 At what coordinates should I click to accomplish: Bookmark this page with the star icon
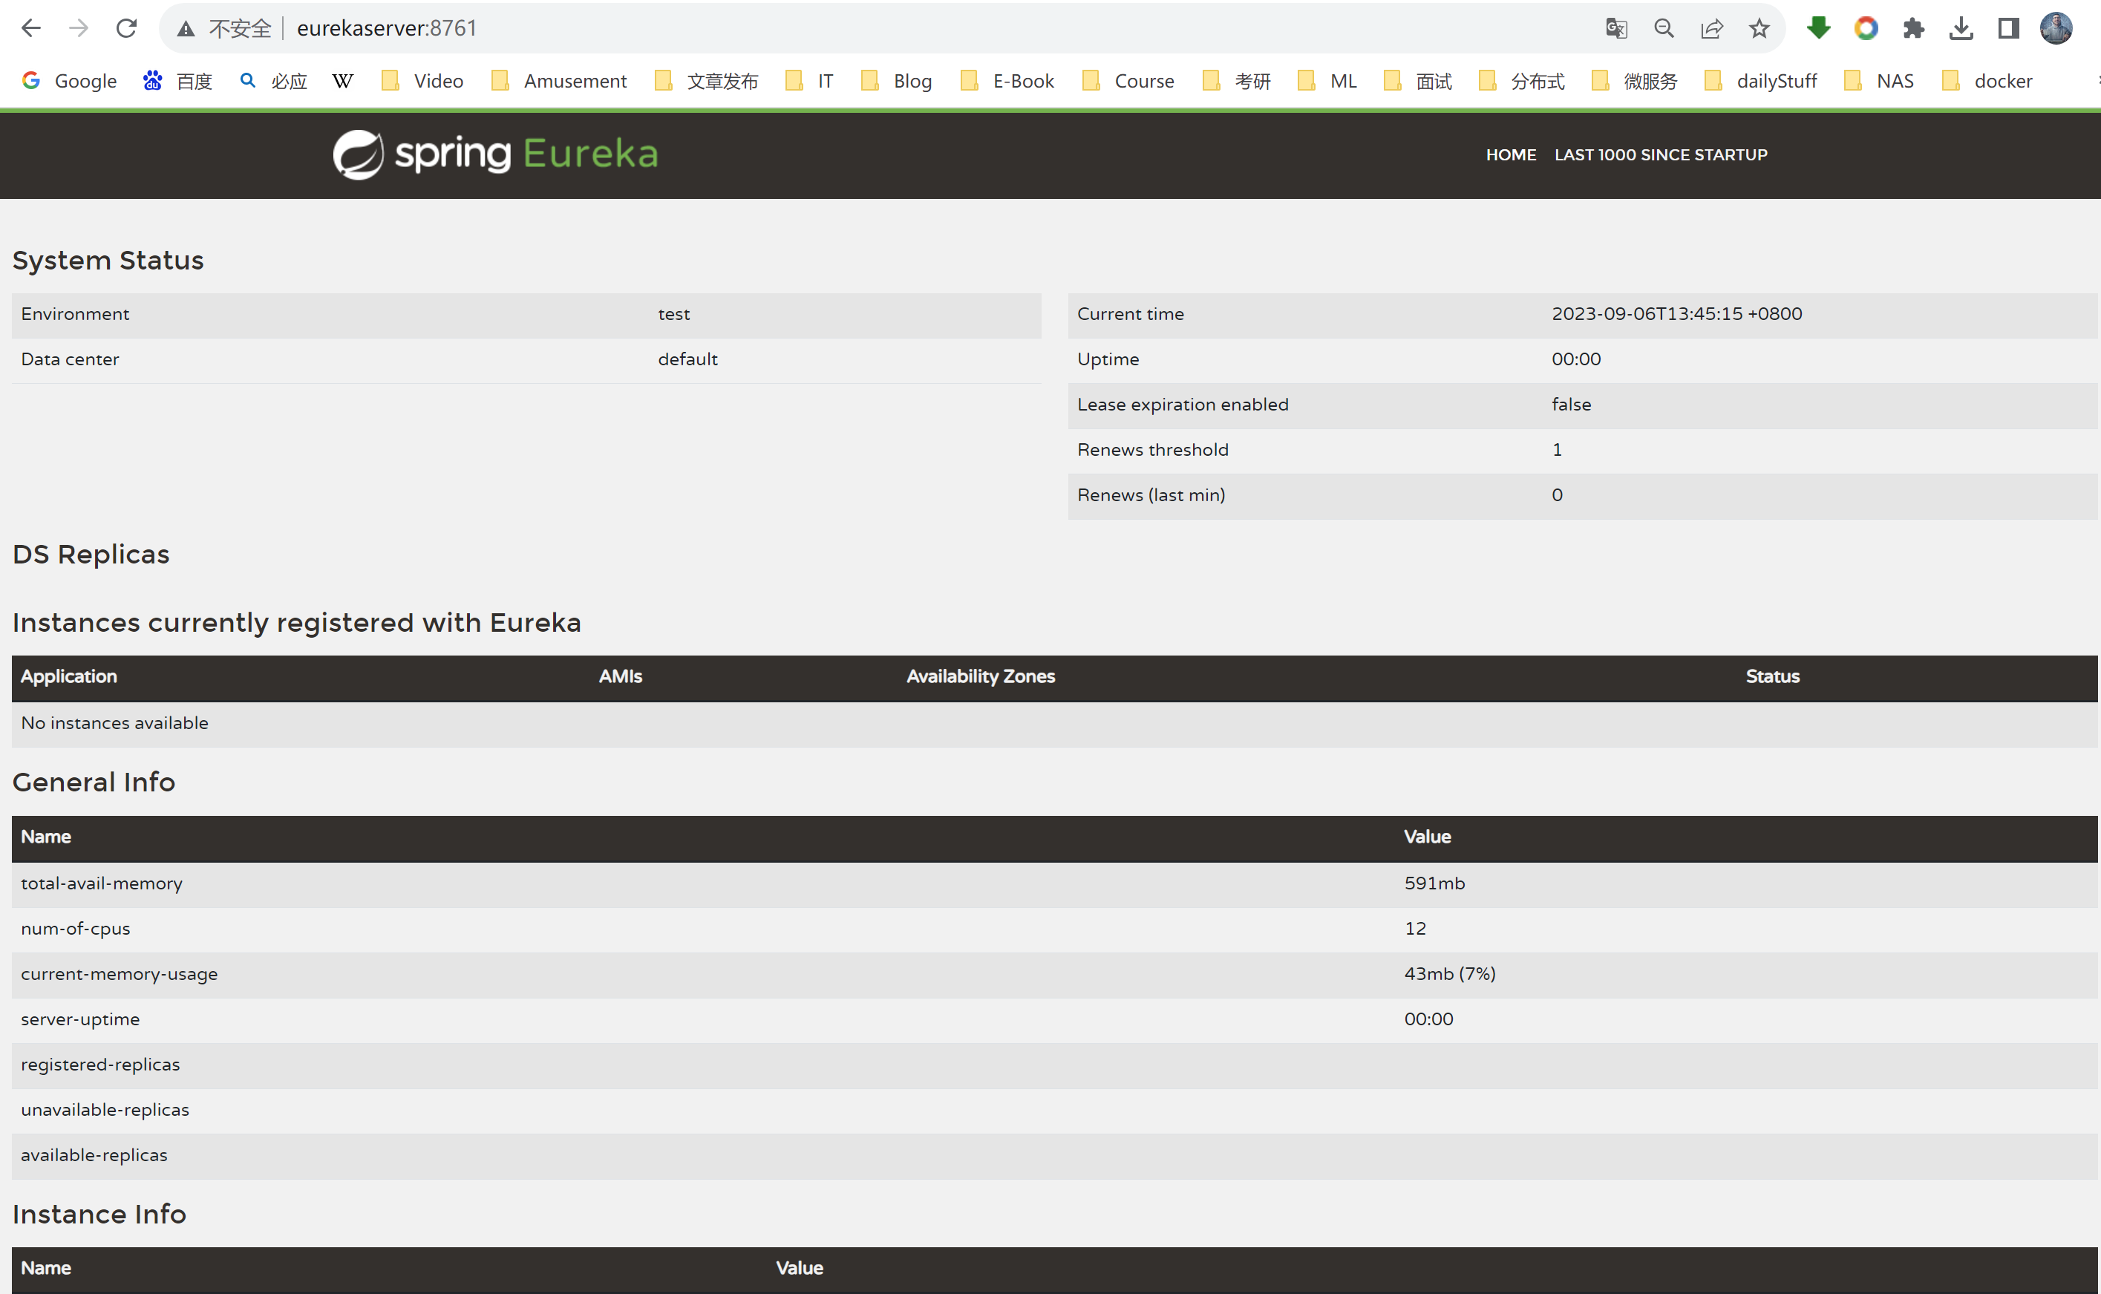[1759, 29]
